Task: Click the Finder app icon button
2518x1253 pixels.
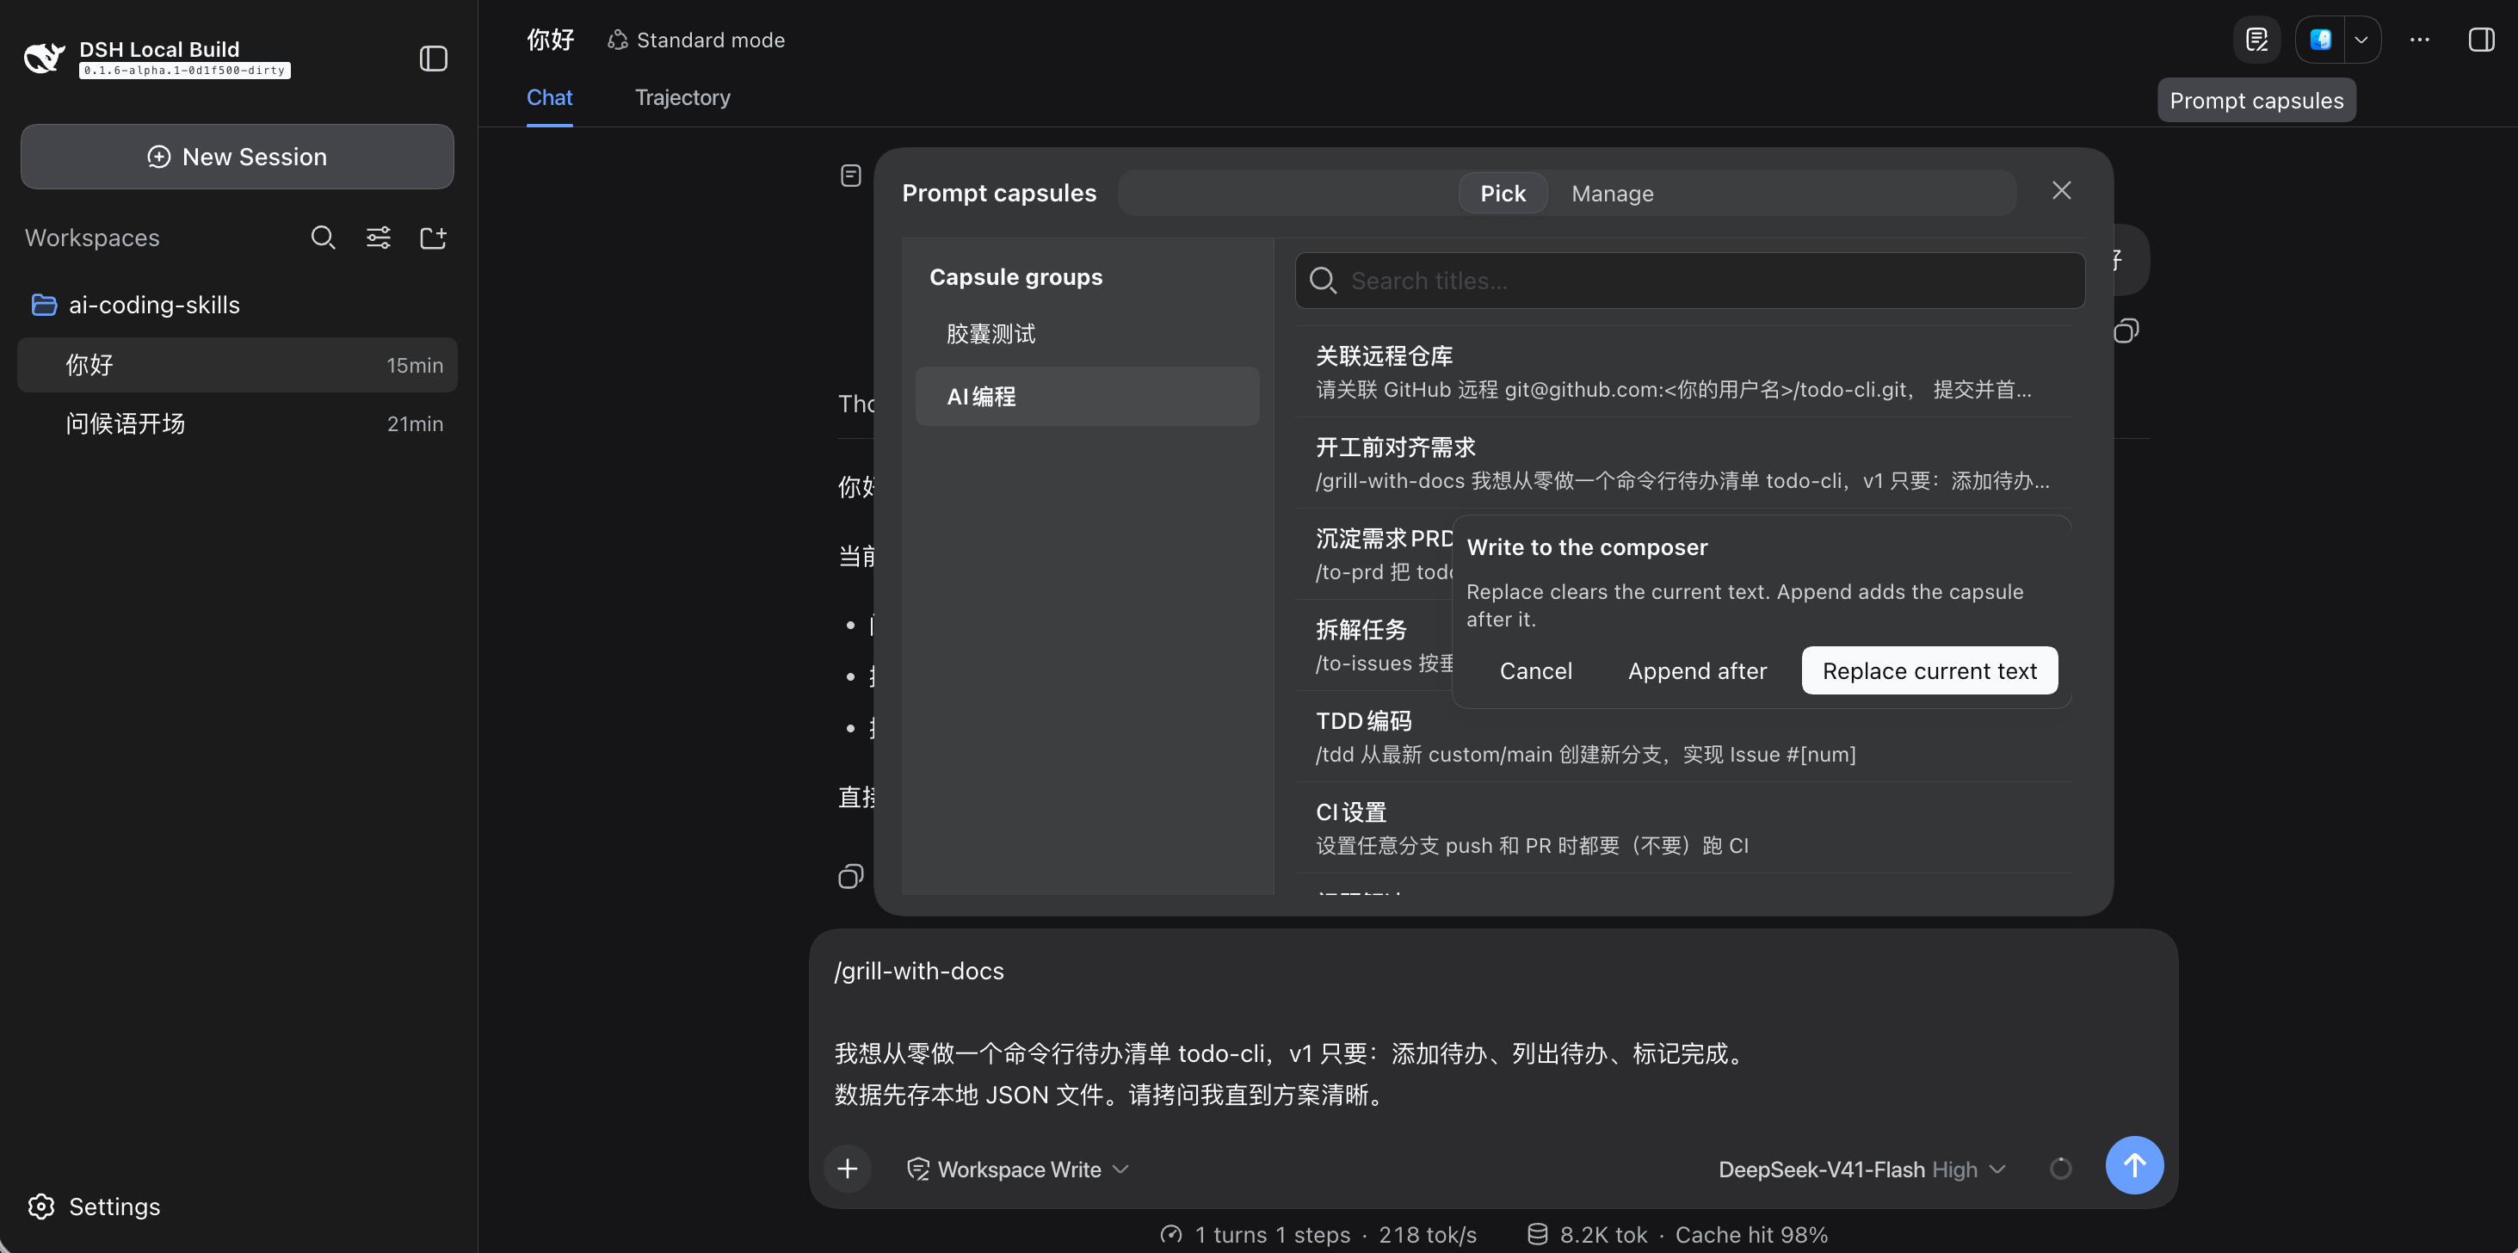Action: (x=2321, y=40)
